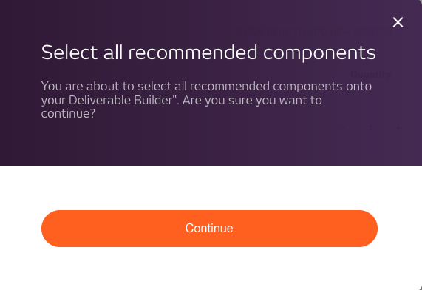Click 'Are you sure you want to' text
The image size is (422, 290).
click(x=252, y=101)
